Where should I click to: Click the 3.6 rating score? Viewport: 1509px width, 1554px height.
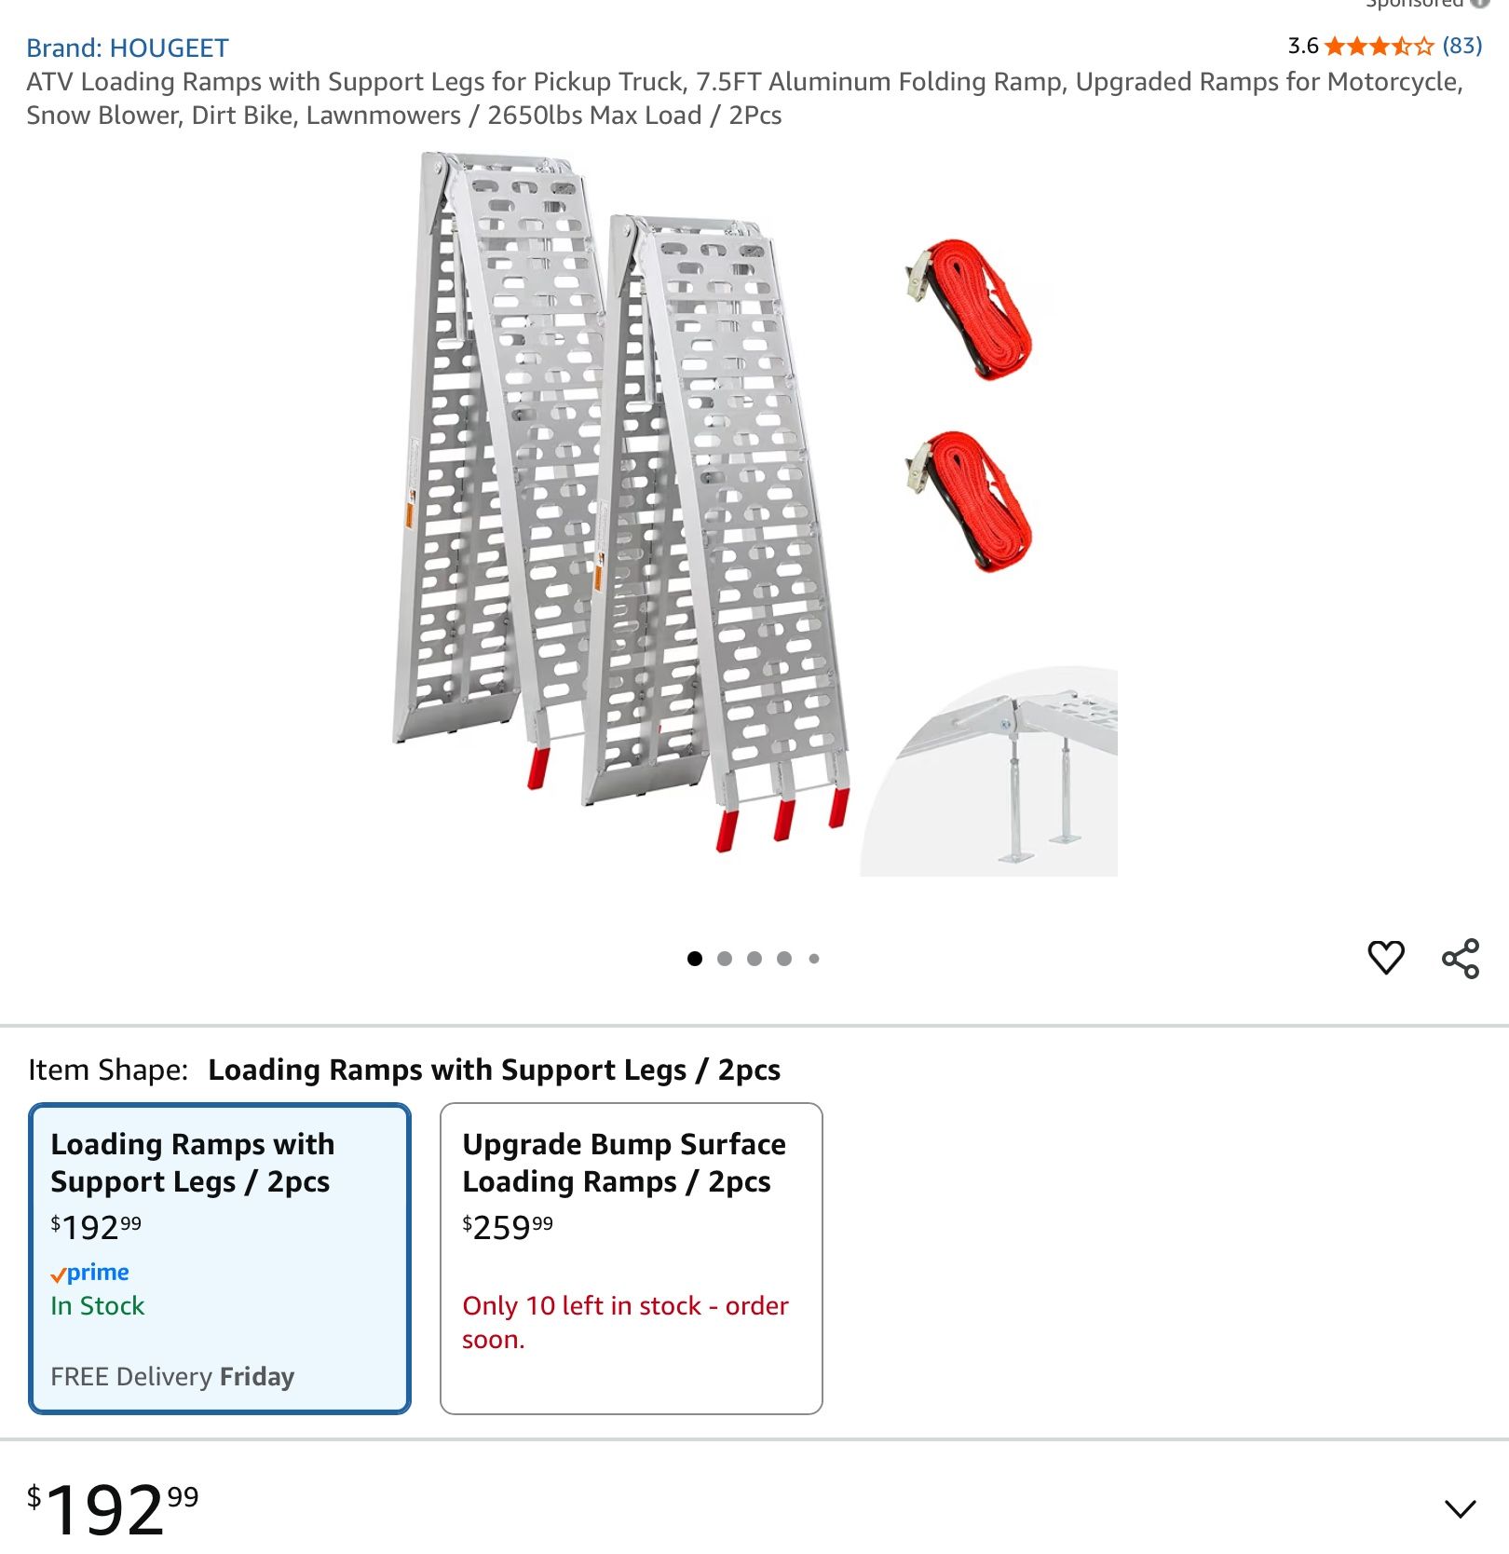1301,46
